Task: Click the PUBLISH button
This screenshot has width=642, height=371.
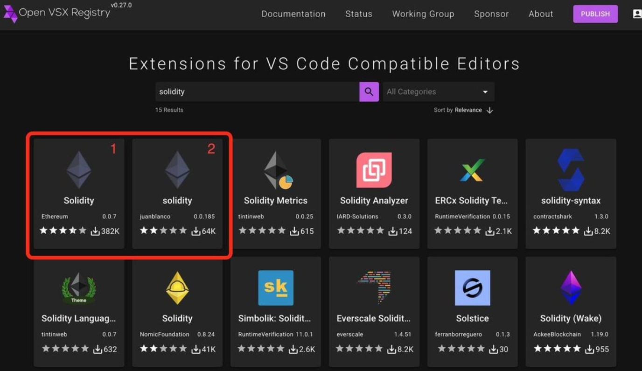Action: (x=595, y=14)
